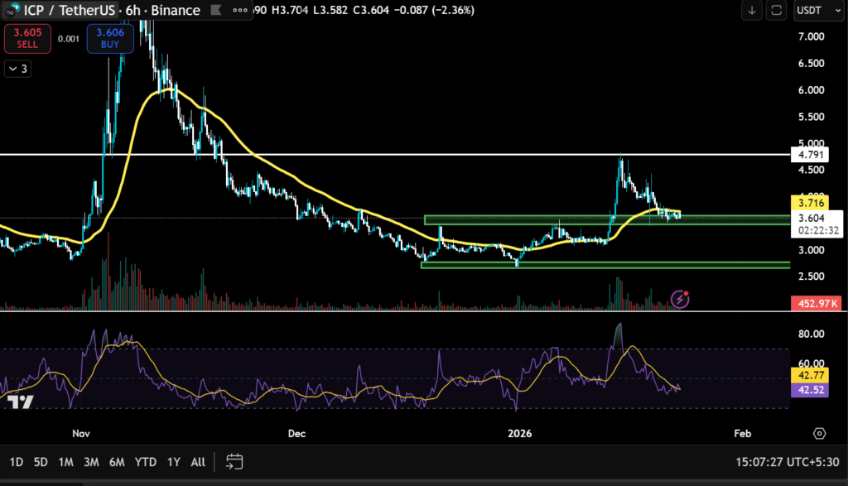Viewport: 848px width, 486px height.
Task: Show the All time range
Action: (x=198, y=461)
